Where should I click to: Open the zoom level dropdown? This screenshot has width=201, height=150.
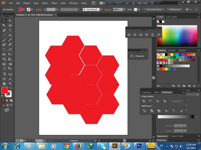[x=24, y=141]
